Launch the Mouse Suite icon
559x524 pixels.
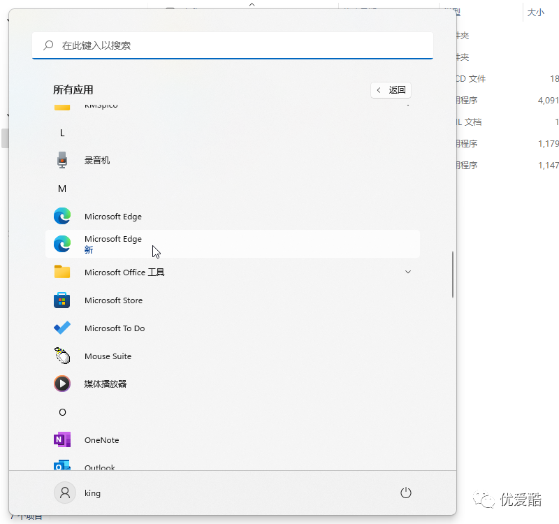(62, 356)
